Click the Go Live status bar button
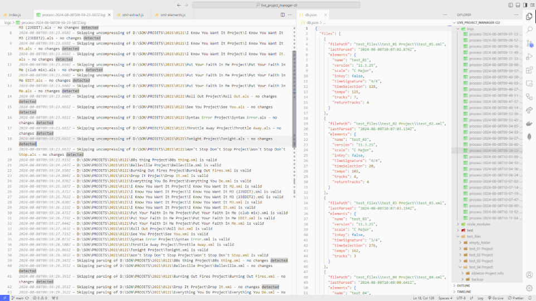536x301 pixels. 496,298
